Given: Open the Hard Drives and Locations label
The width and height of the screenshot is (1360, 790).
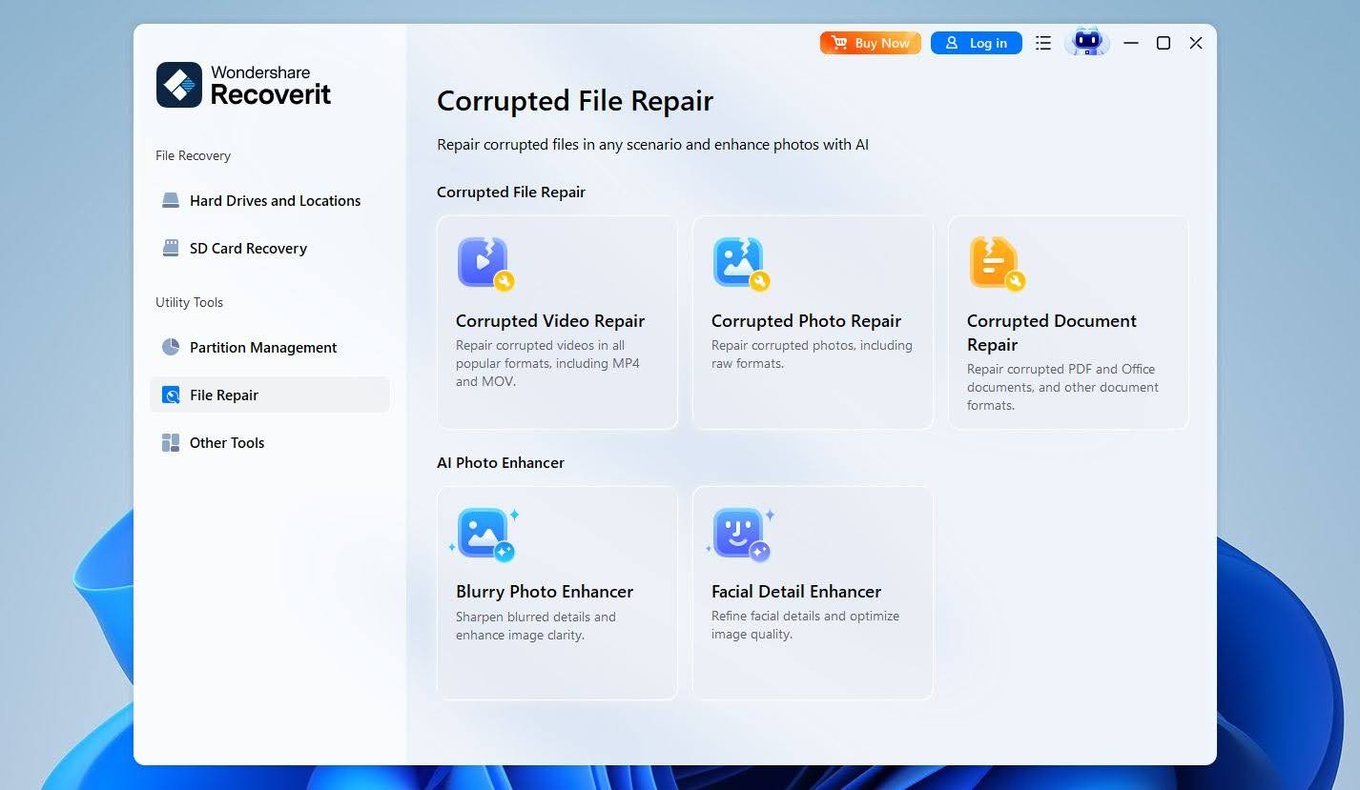Looking at the screenshot, I should 275,200.
